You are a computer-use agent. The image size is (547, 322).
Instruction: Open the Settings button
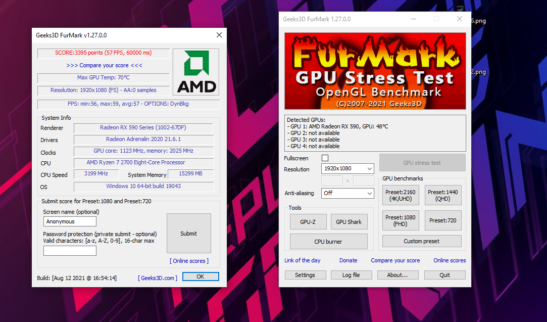305,275
